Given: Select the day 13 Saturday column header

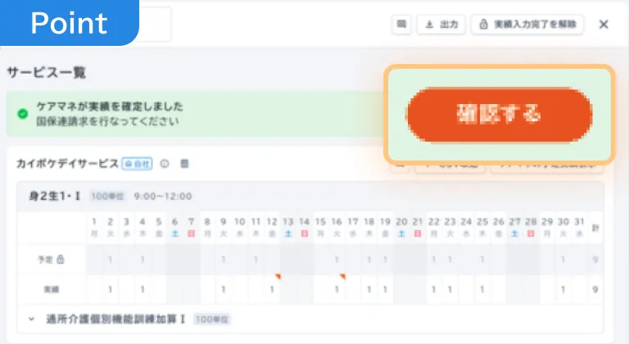Looking at the screenshot, I should point(287,227).
